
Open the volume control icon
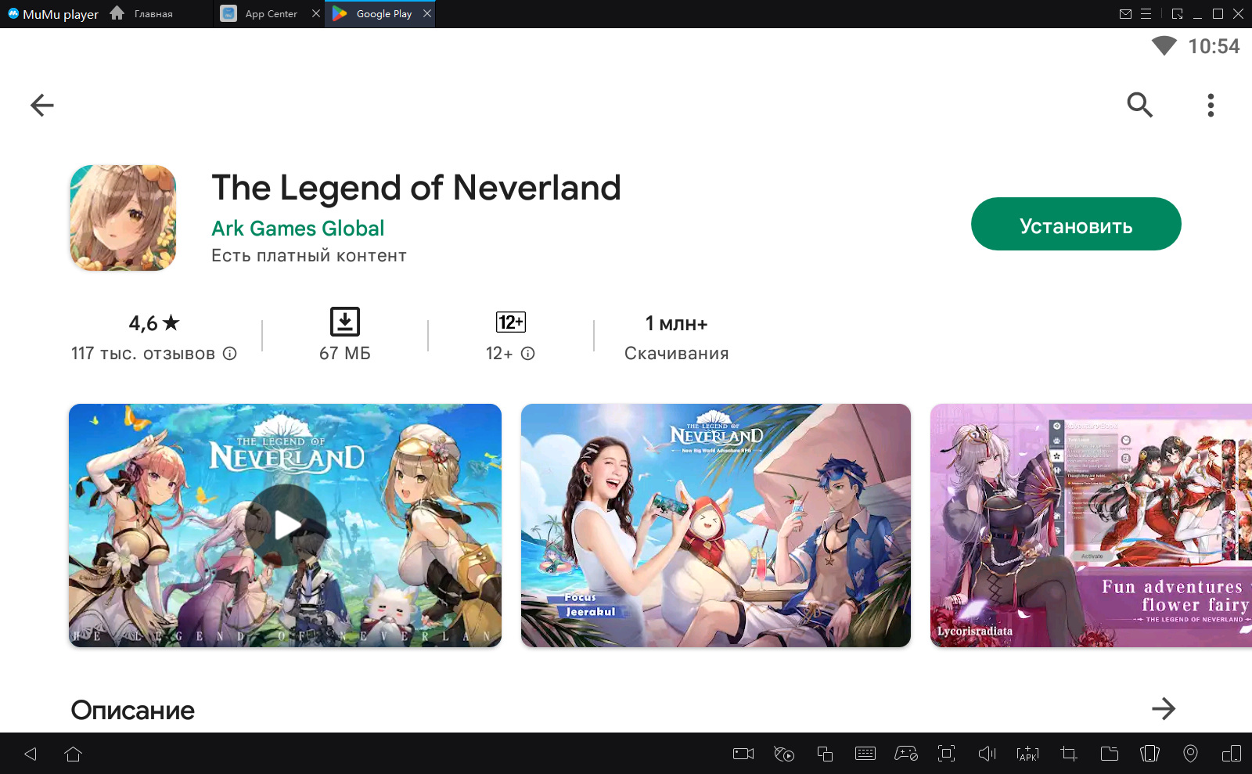click(987, 754)
